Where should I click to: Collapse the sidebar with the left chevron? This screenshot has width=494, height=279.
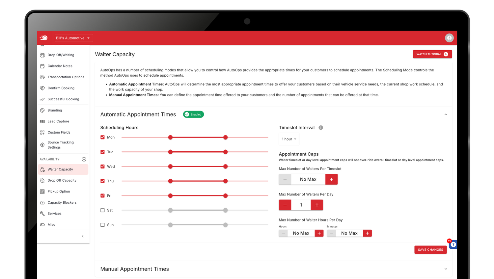tap(83, 236)
